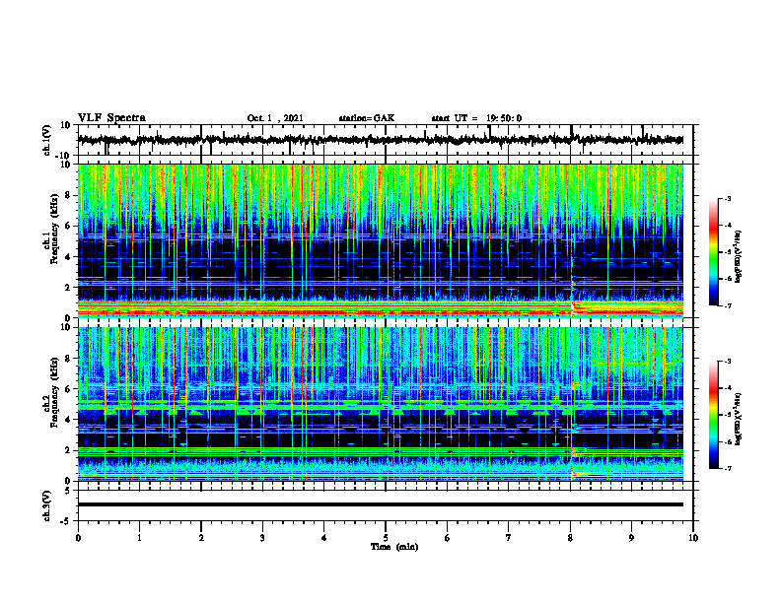
Task: Click the "-4" label on ch.1 color bar
Action: tap(727, 226)
